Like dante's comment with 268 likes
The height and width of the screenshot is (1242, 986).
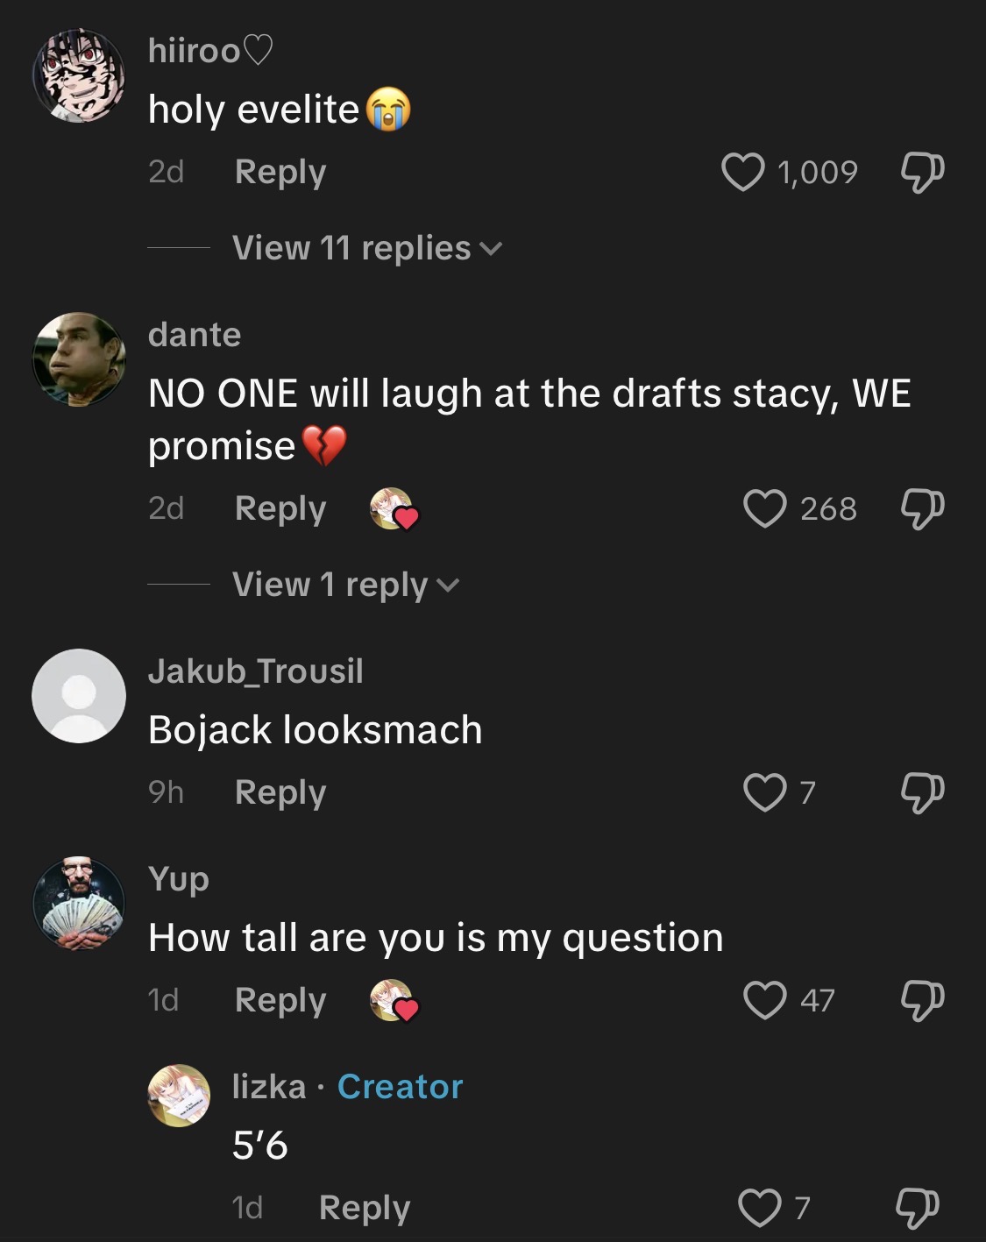coord(764,508)
